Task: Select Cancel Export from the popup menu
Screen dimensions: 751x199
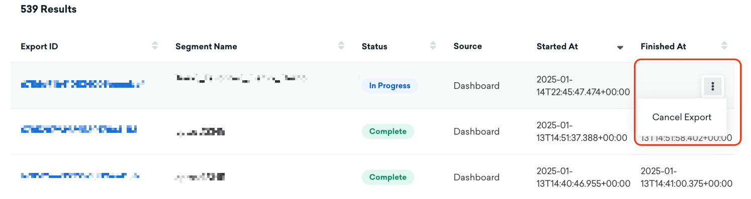Action: (x=682, y=117)
